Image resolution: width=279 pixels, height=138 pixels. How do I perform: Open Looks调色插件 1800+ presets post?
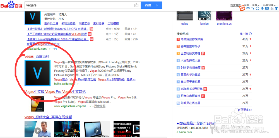tap(57, 39)
